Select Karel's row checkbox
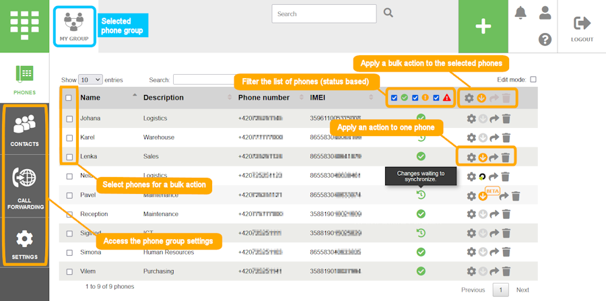The width and height of the screenshot is (606, 301). pos(69,138)
